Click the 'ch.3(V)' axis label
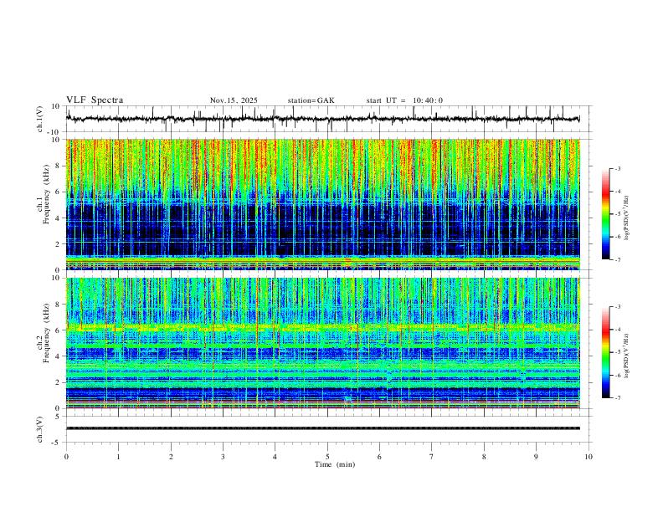663x512 pixels. (40, 429)
